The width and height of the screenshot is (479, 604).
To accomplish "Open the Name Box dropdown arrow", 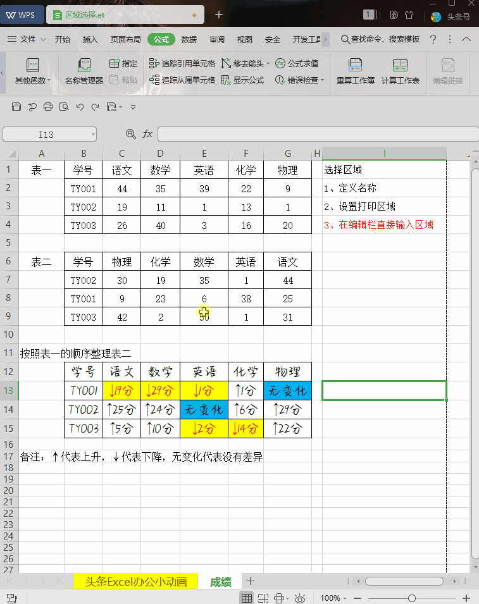I will tap(93, 135).
